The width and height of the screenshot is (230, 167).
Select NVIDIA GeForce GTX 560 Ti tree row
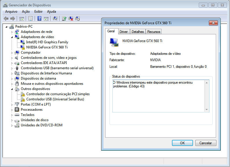click(47, 47)
